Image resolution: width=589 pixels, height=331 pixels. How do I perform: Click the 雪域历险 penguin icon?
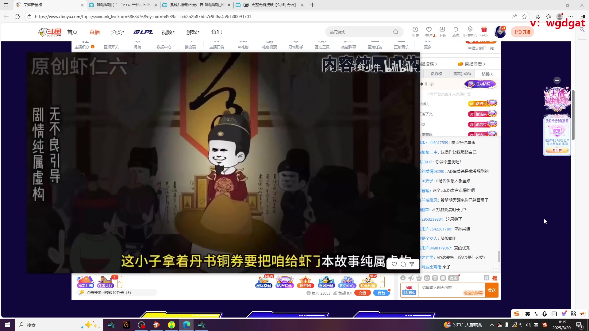click(326, 282)
